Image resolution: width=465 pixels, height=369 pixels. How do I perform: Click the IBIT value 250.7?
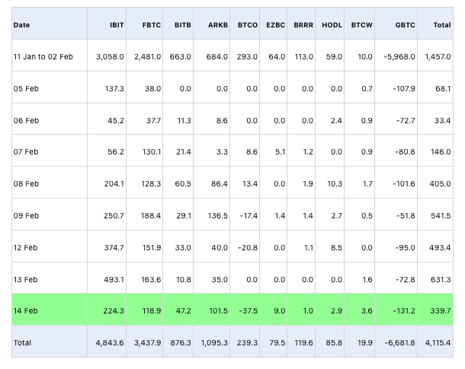point(114,216)
